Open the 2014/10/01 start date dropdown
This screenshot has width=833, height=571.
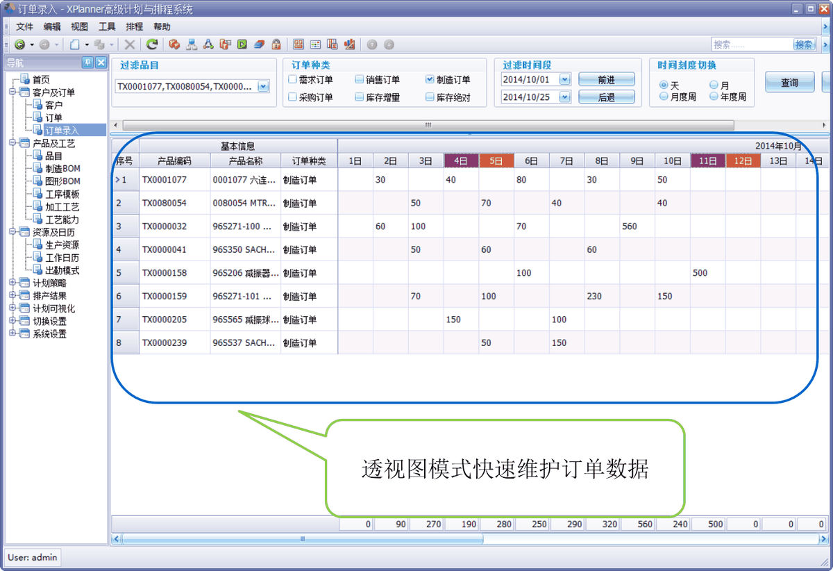coord(564,79)
